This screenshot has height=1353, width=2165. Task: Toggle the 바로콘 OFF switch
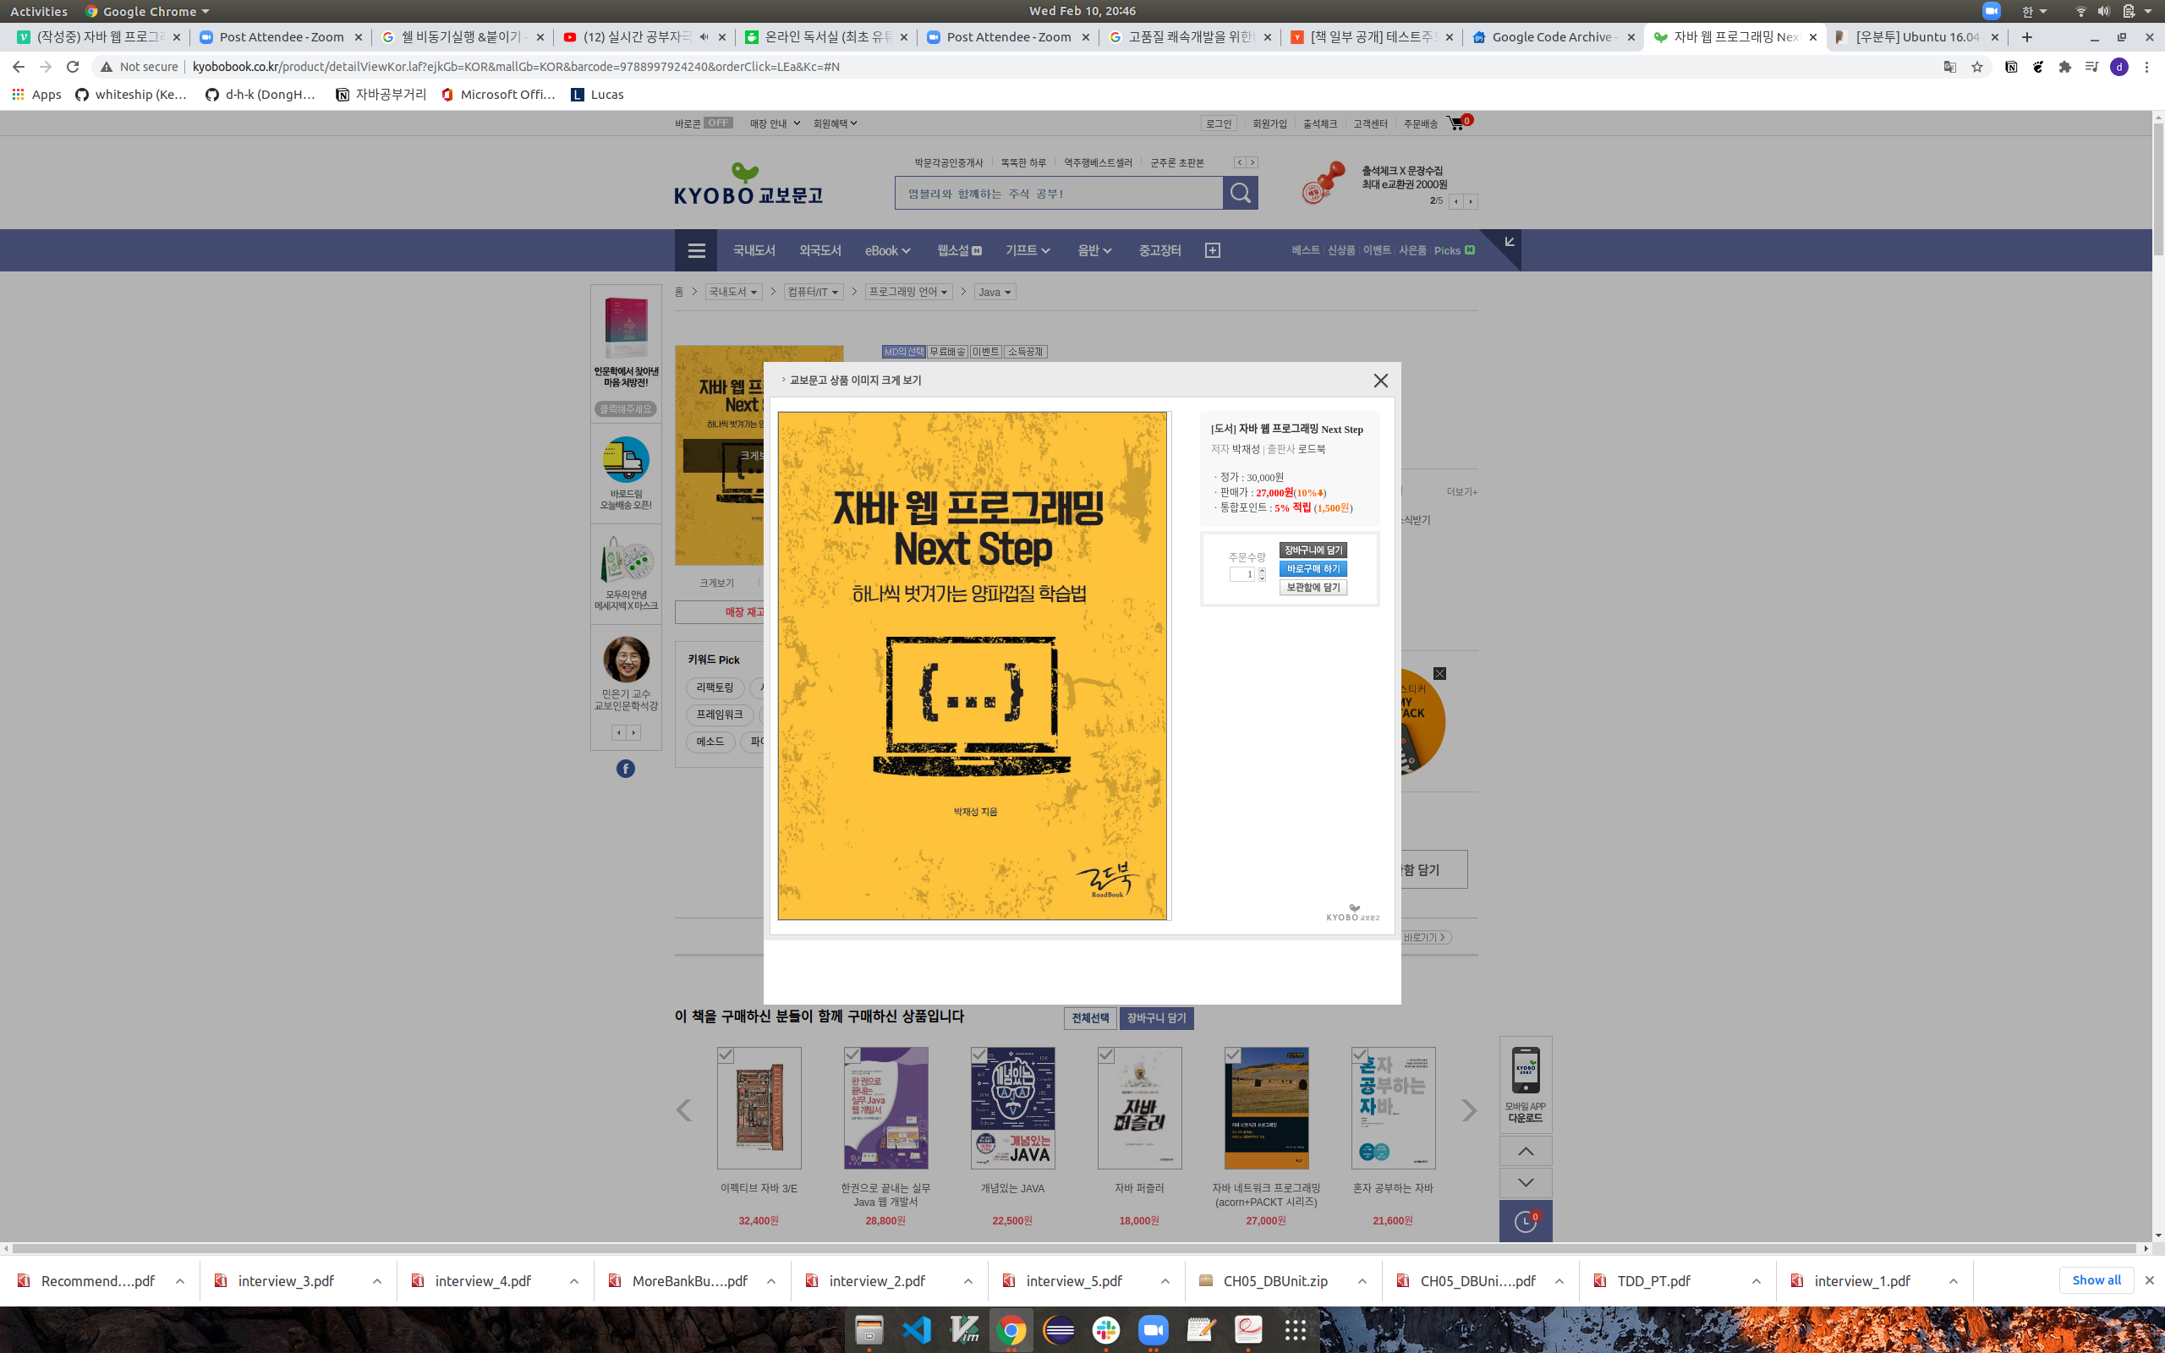716,123
